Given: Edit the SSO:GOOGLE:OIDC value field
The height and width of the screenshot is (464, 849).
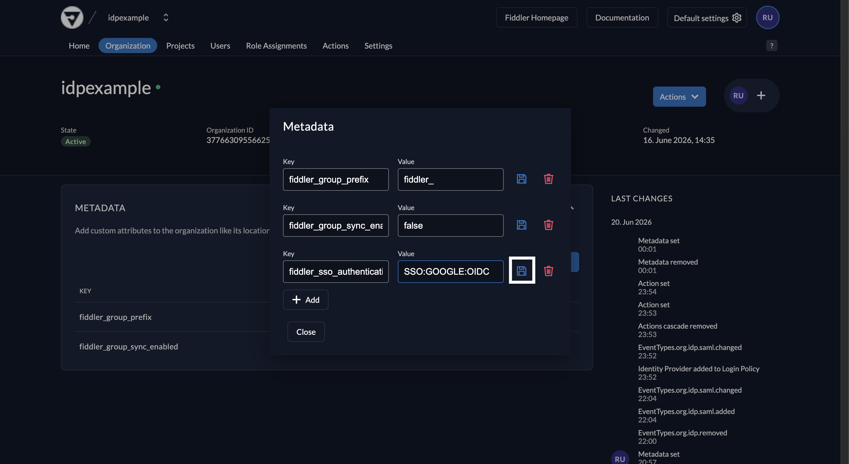Looking at the screenshot, I should tap(451, 271).
